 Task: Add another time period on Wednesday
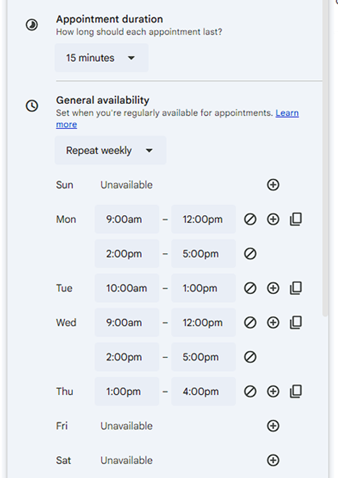tap(273, 322)
